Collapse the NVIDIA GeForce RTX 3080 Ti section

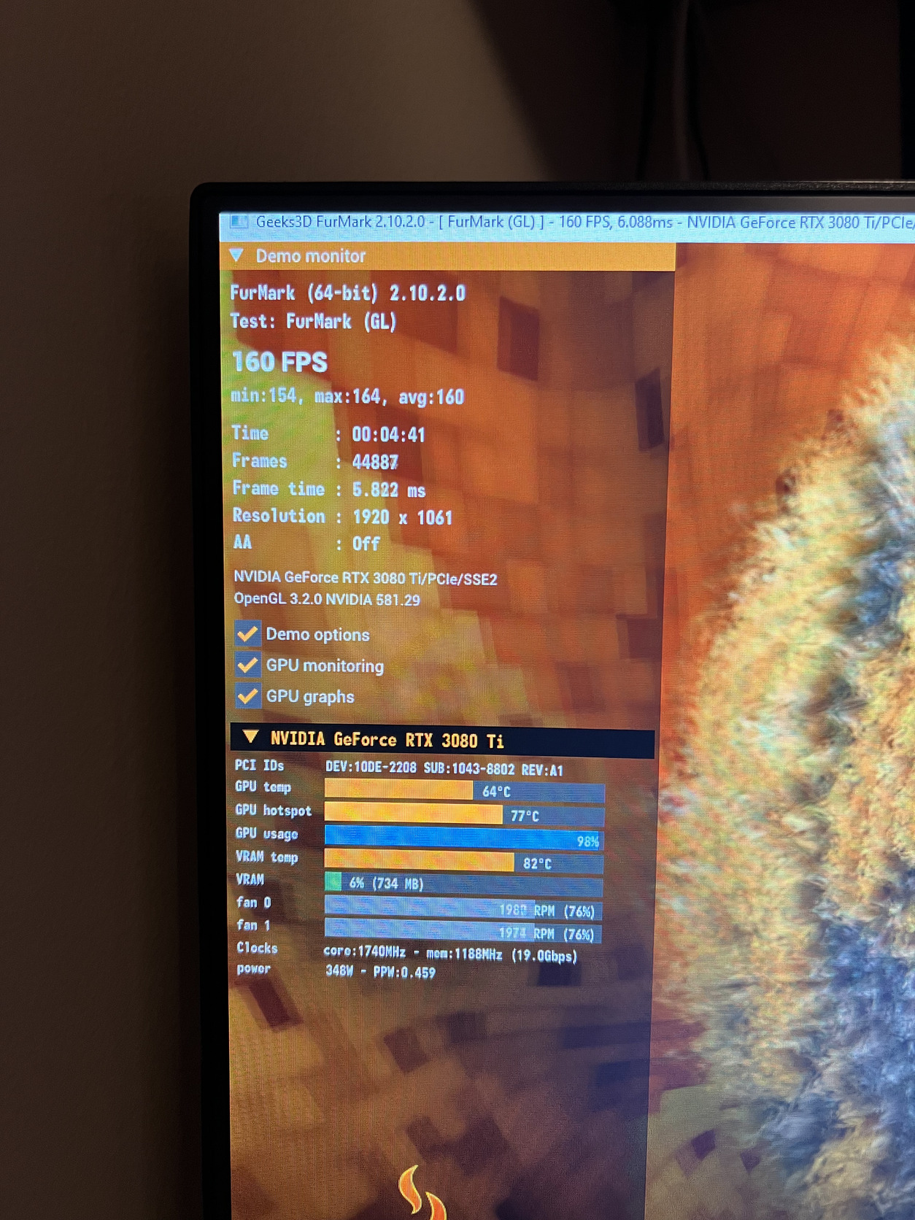[x=250, y=737]
